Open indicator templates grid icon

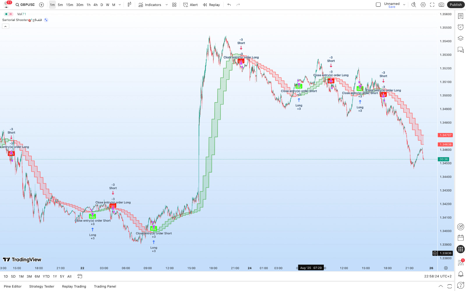coord(174,5)
